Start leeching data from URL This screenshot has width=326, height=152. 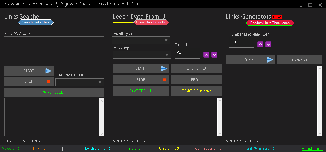[141, 68]
